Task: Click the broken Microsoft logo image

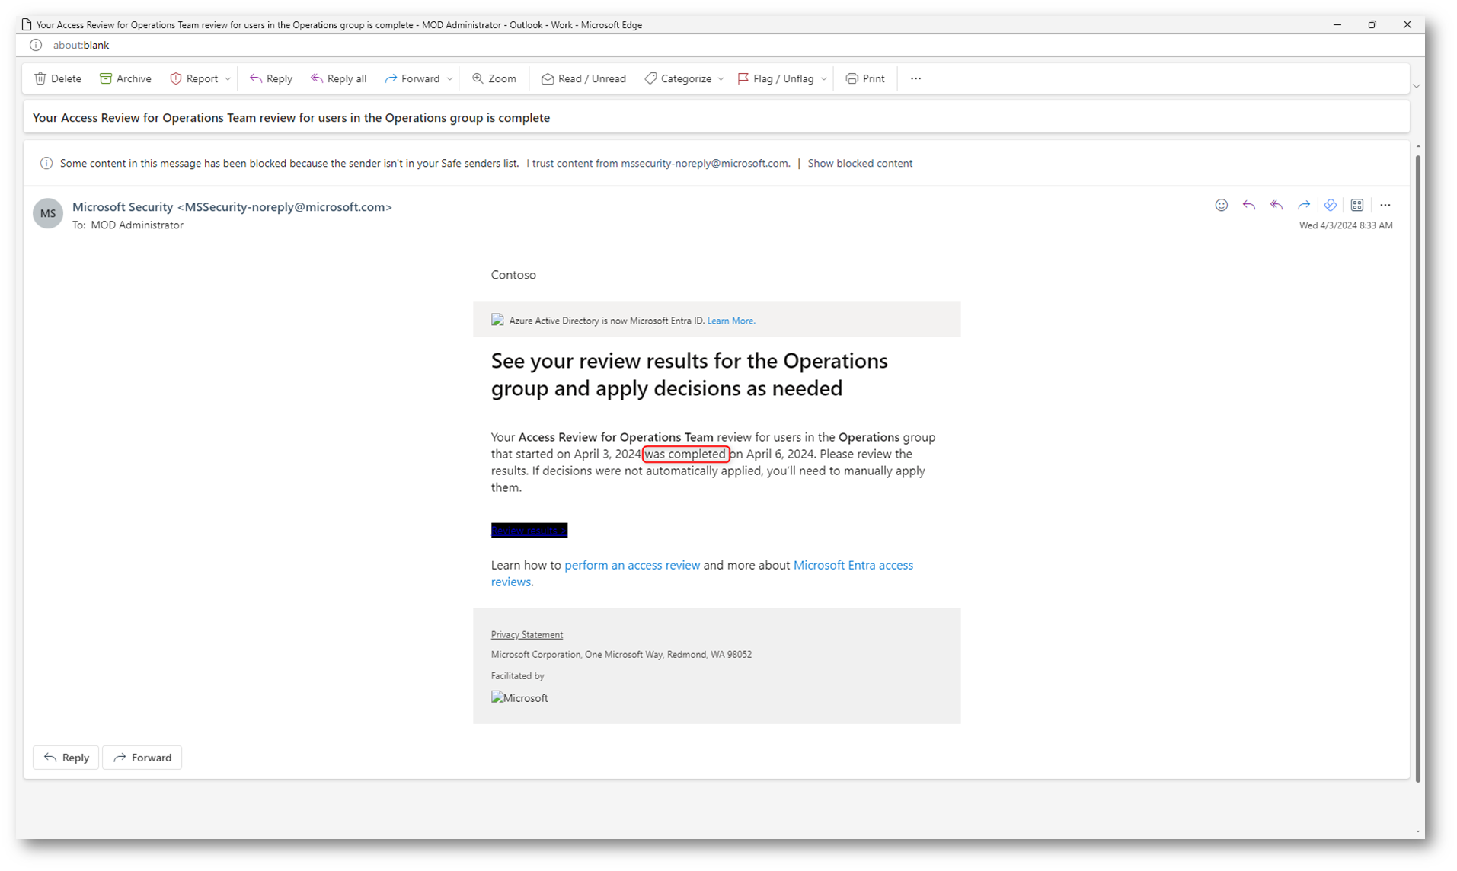Action: [519, 697]
